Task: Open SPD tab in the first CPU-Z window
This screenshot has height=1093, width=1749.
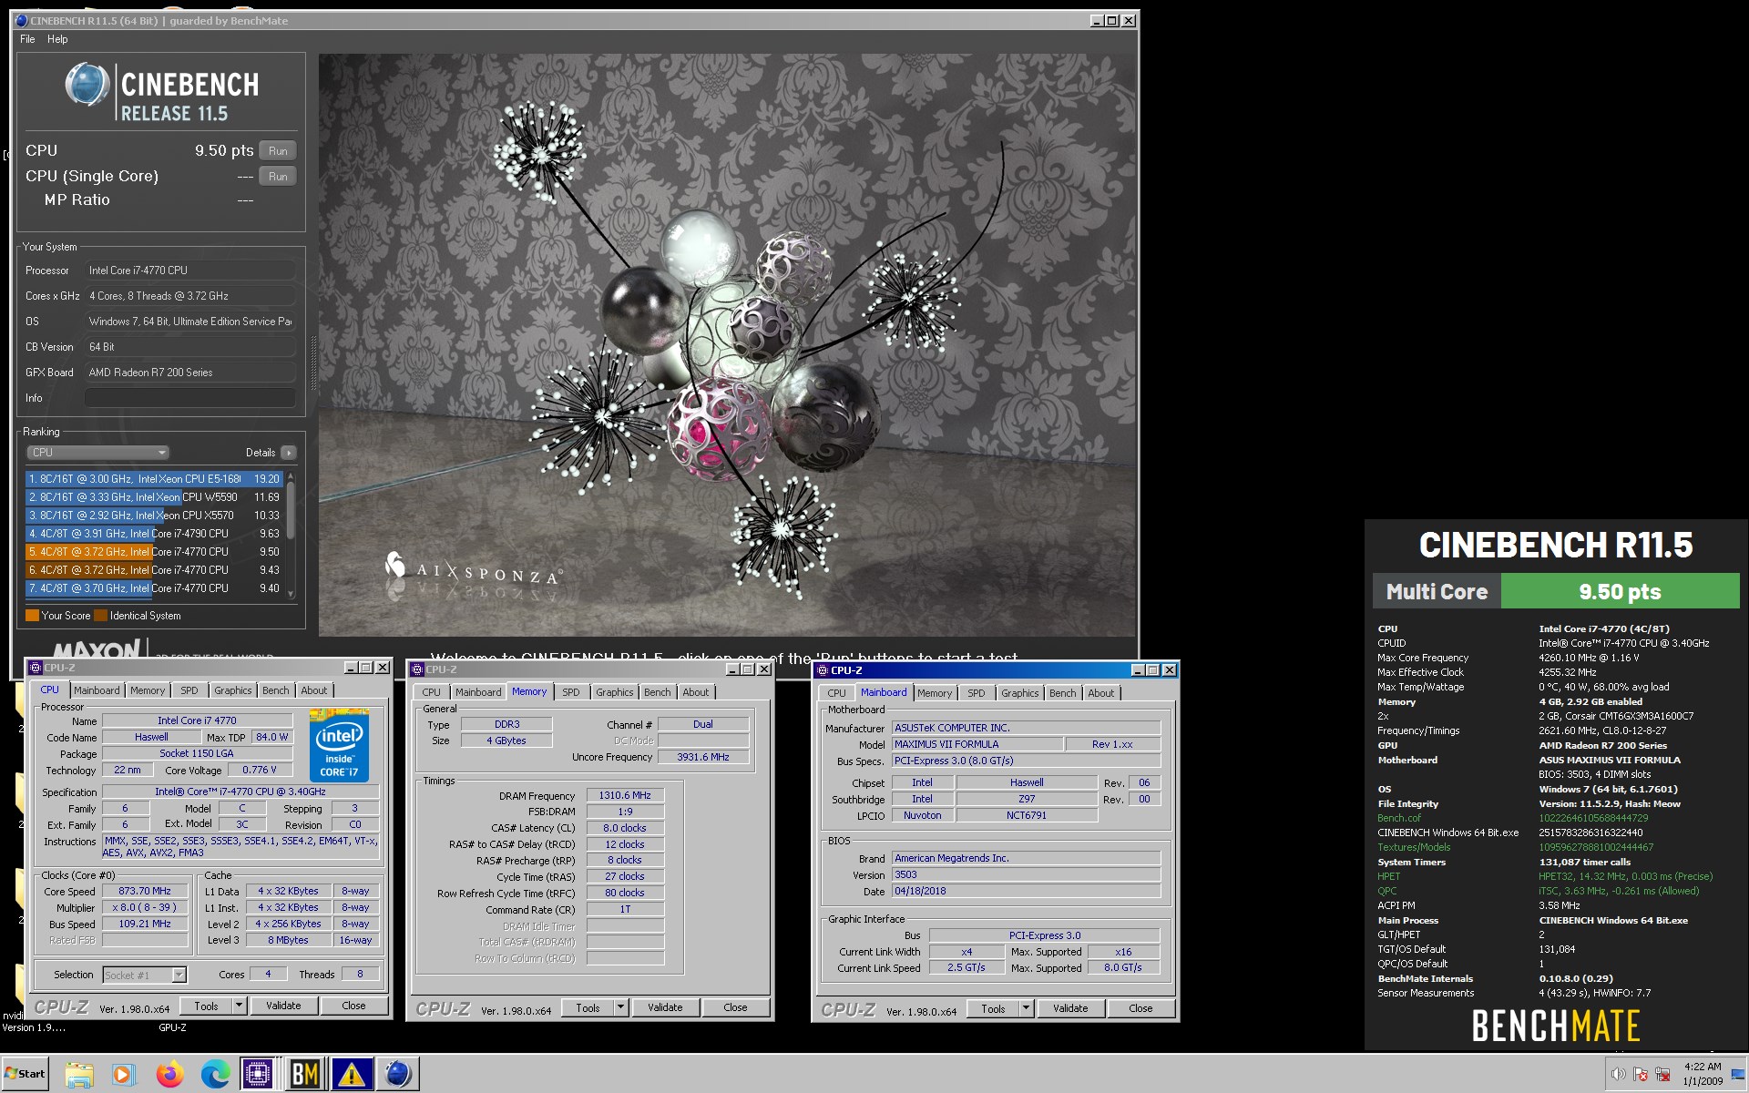Action: pos(189,690)
